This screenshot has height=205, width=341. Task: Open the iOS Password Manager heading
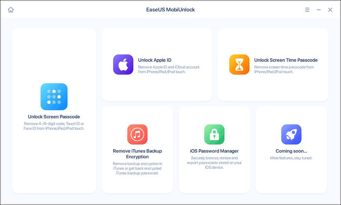(x=214, y=151)
